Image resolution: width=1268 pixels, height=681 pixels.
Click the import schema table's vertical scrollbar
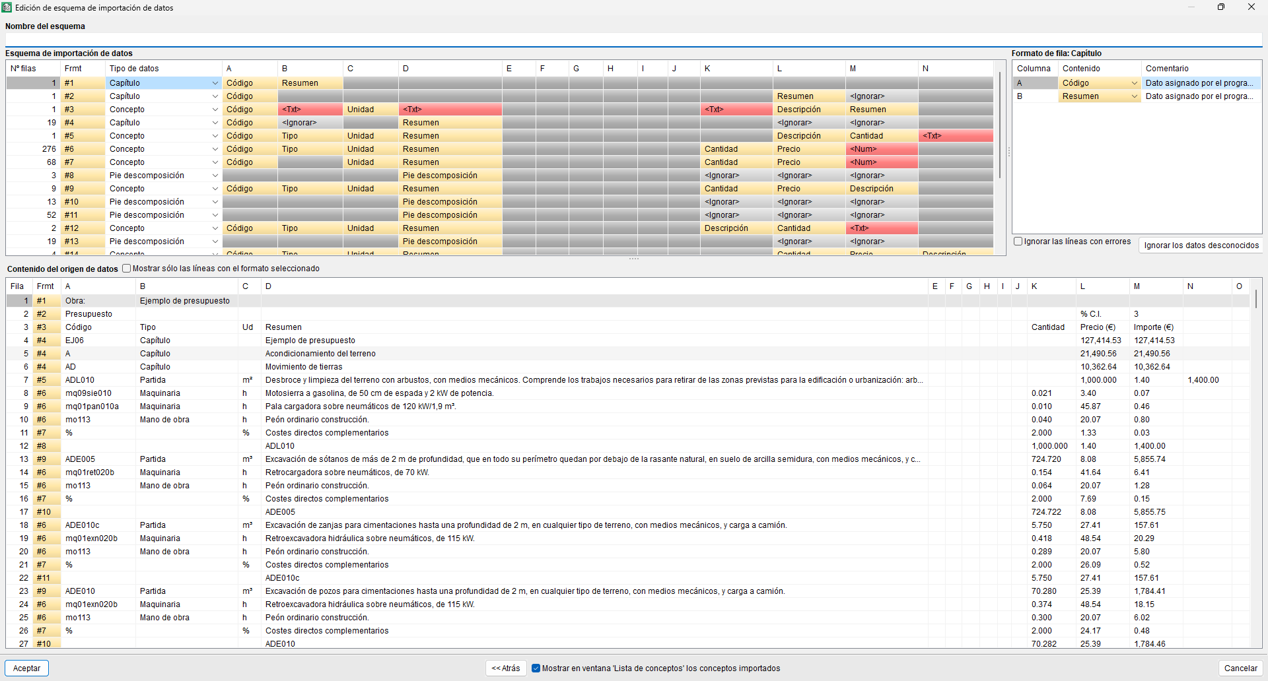(x=1000, y=125)
